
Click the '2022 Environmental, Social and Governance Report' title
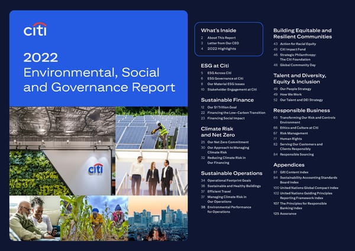pyautogui.click(x=99, y=73)
